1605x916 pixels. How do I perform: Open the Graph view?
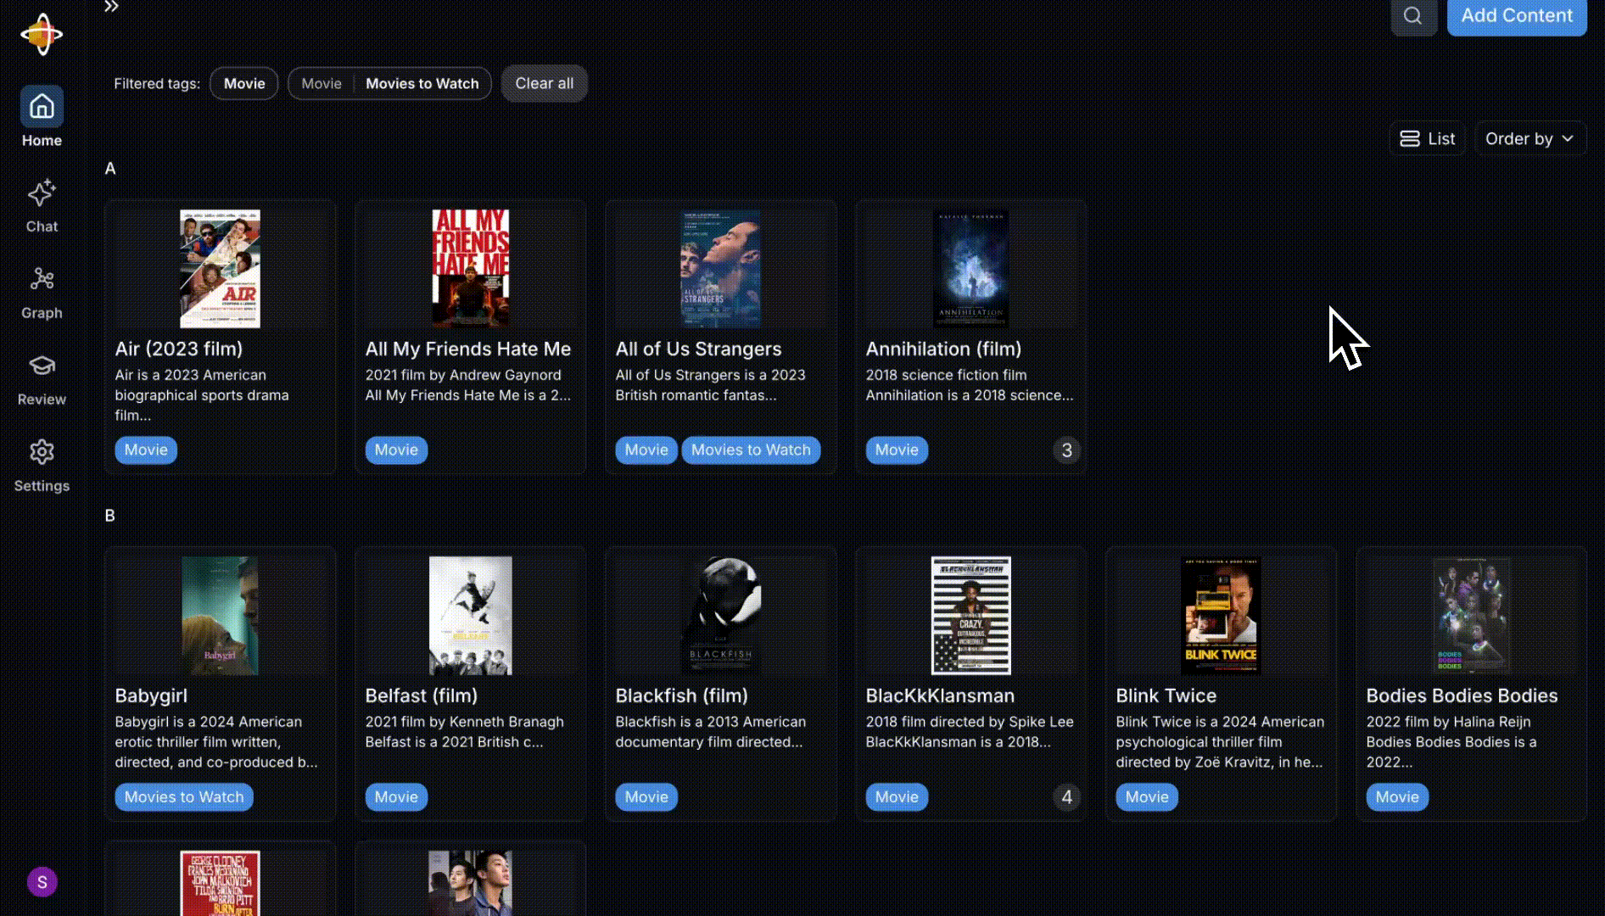42,293
